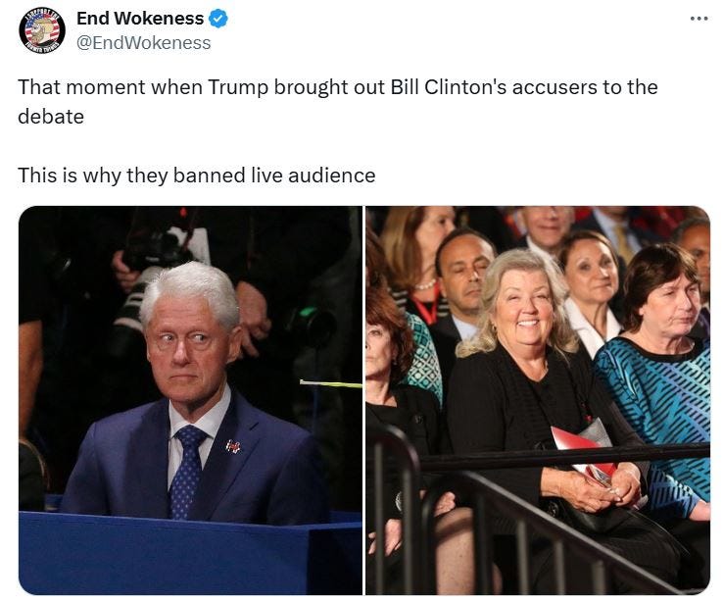The image size is (723, 604).
Task: Open the three-dot more options menu
Action: pyautogui.click(x=699, y=19)
